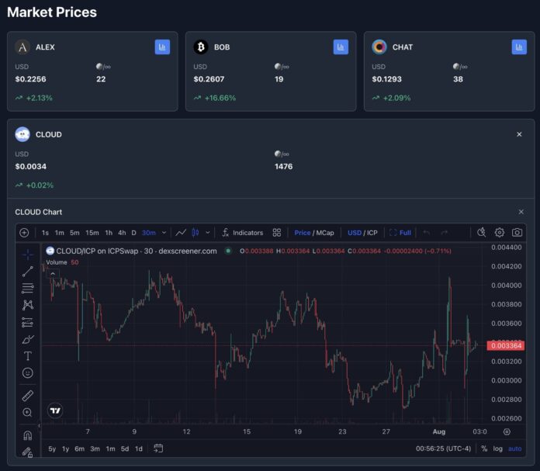Open the emoji icons tool
The image size is (540, 471).
pyautogui.click(x=28, y=373)
